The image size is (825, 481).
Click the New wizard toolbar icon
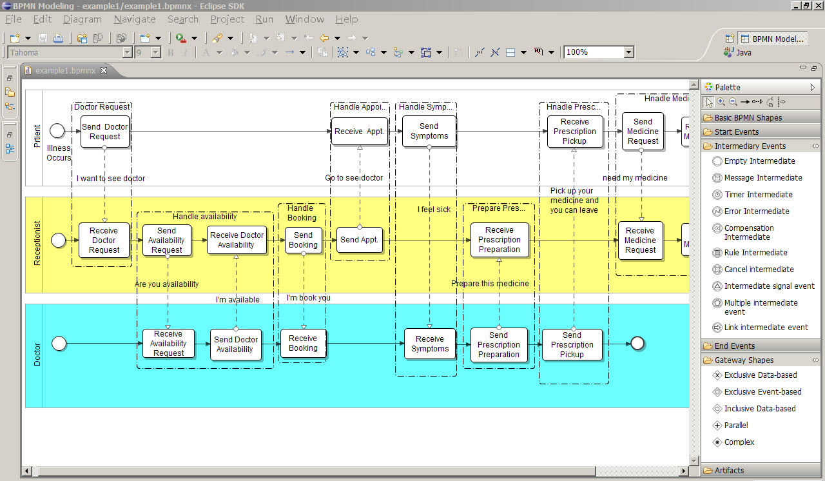pyautogui.click(x=15, y=38)
